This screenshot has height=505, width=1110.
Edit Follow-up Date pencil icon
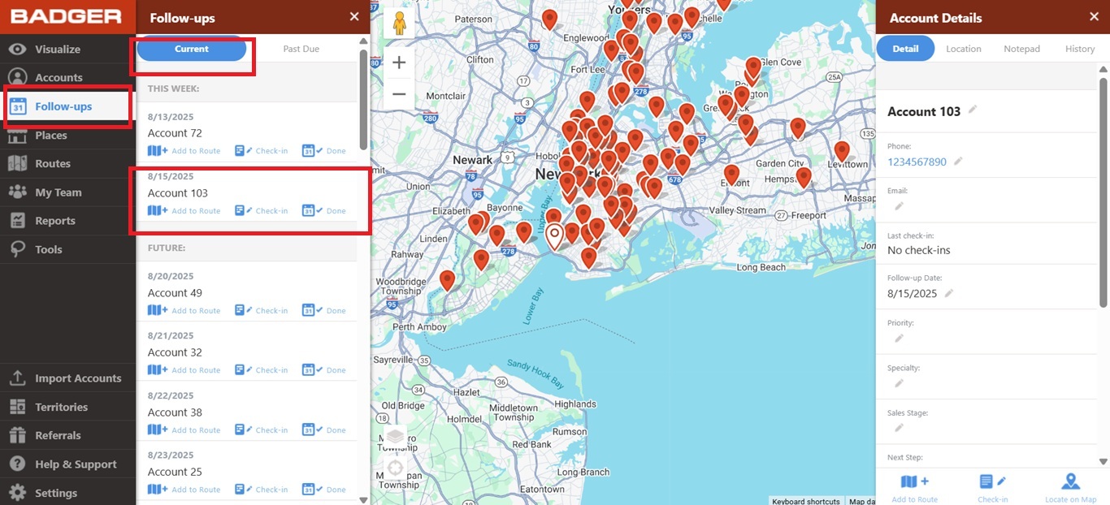point(949,293)
